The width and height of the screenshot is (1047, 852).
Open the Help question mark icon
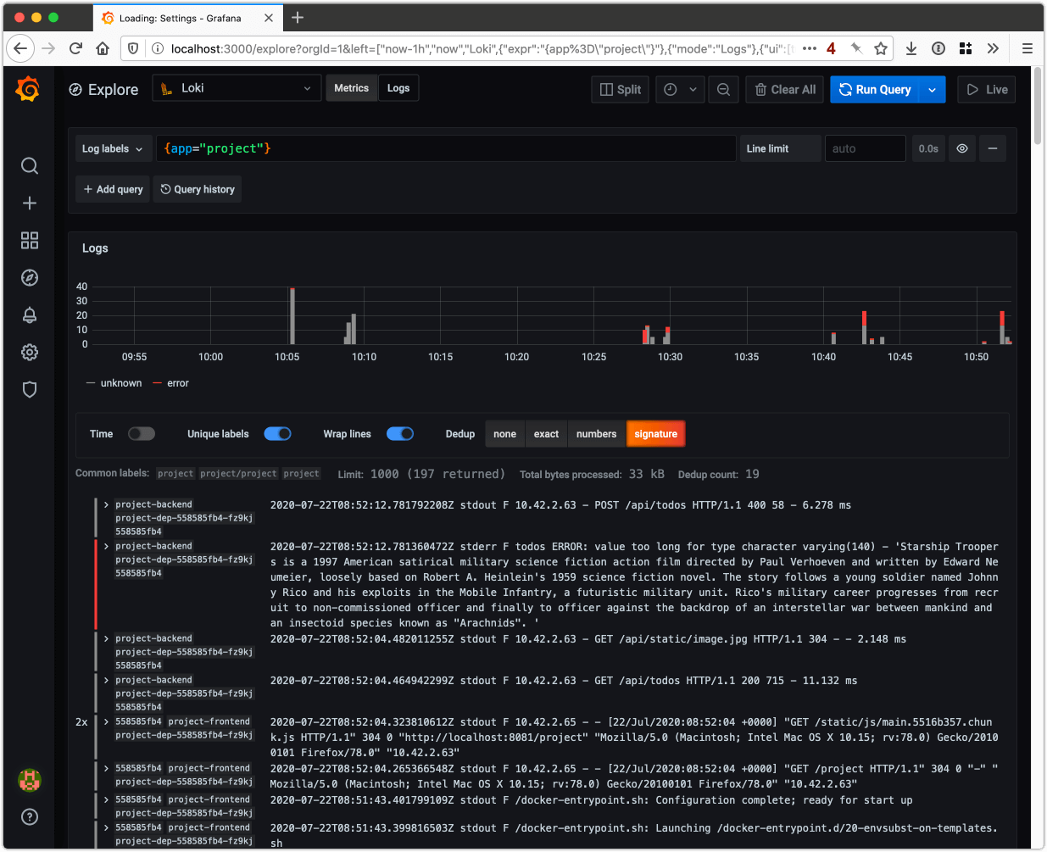30,817
